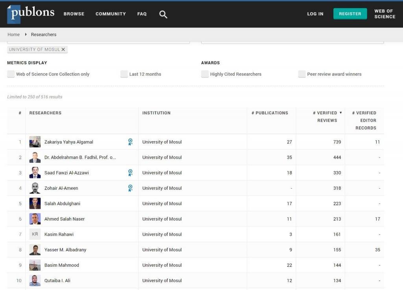Viewport: 403px width, 290px height.
Task: Click Ahmed Salah Naser's profile photo
Action: 35,219
